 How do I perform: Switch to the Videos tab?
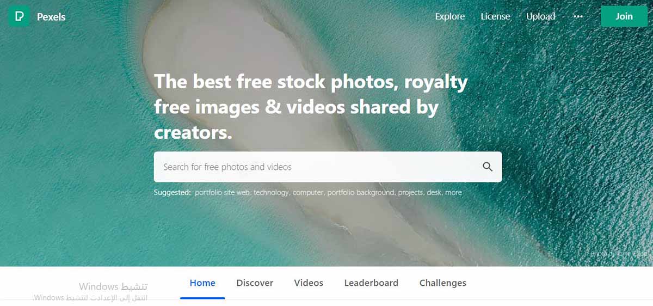(309, 283)
